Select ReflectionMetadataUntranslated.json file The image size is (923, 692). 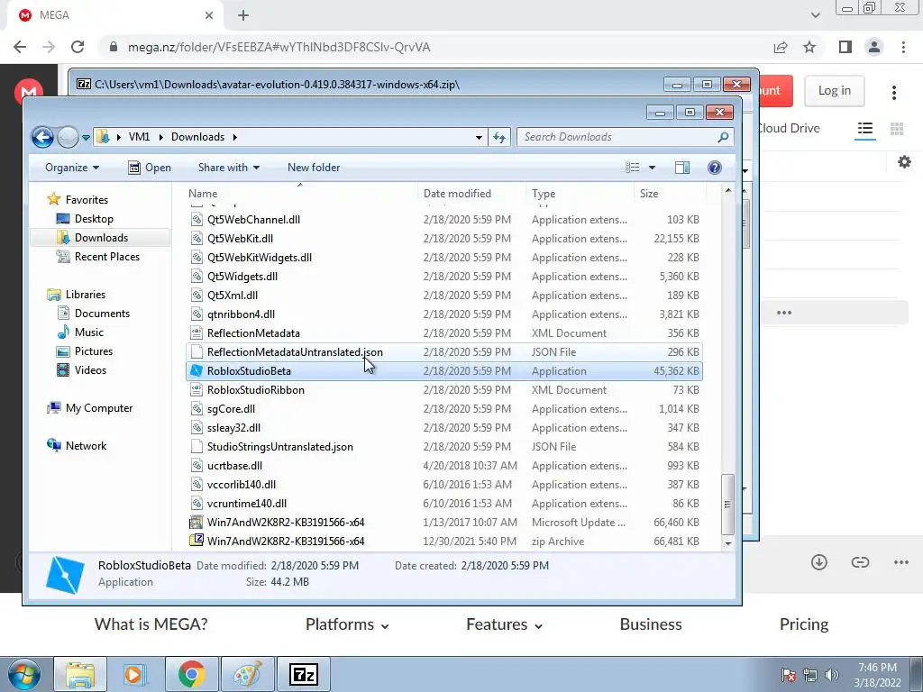click(x=443, y=352)
